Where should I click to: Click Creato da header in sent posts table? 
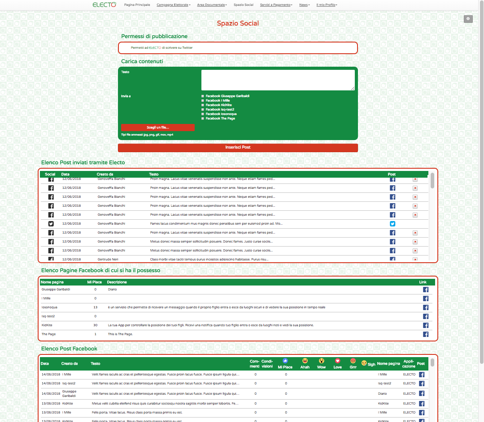click(x=105, y=175)
